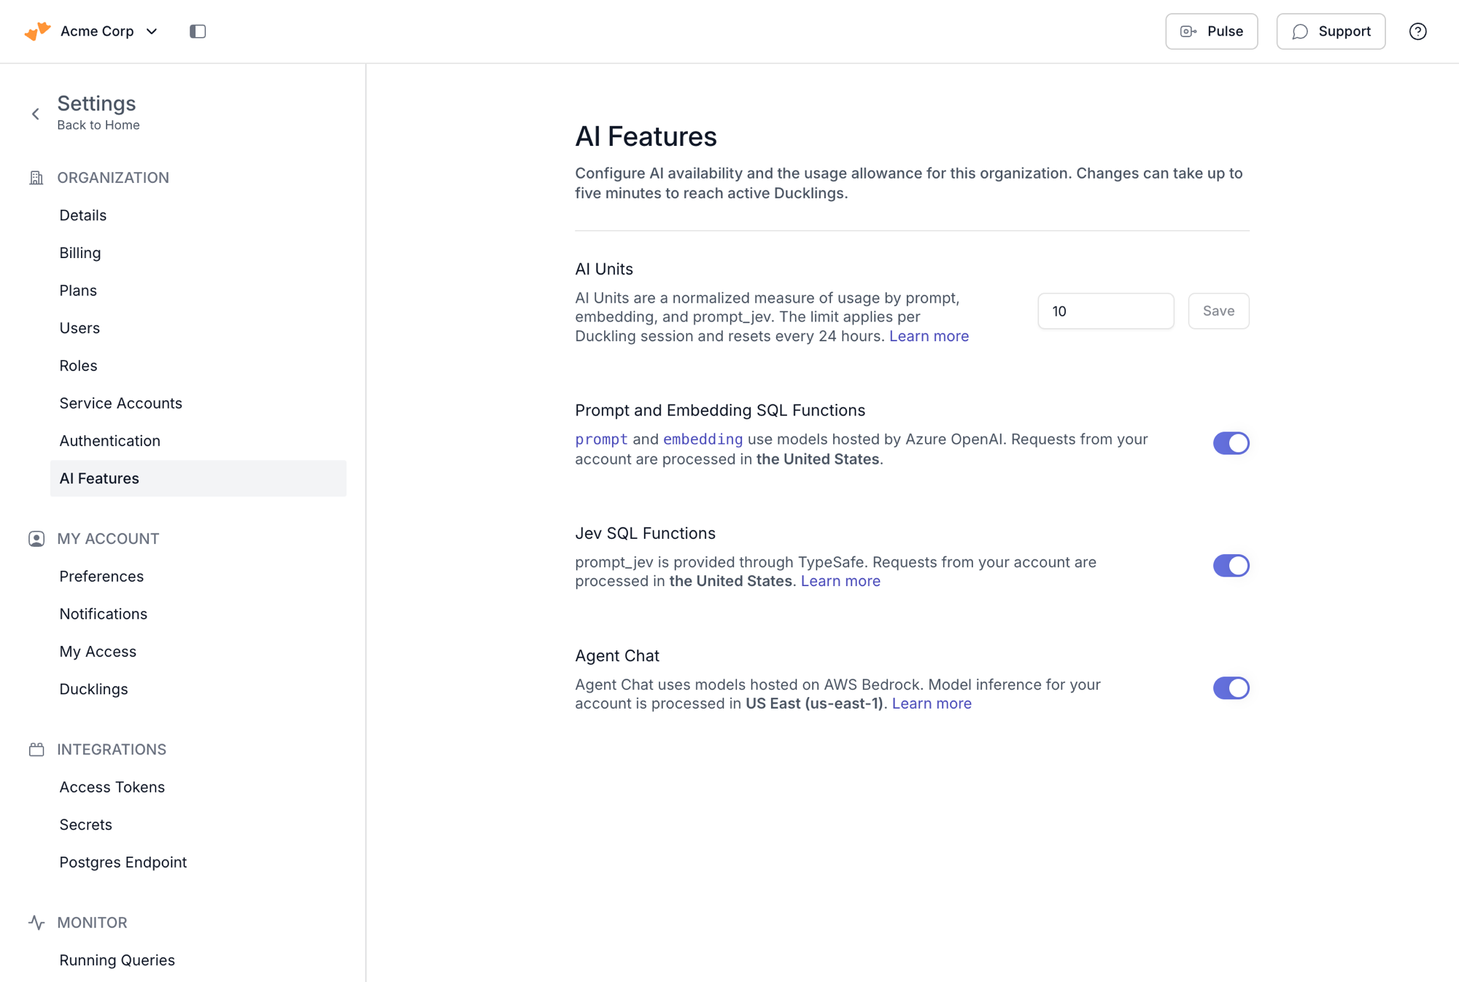Click the prompt function code link
This screenshot has width=1459, height=982.
[601, 440]
